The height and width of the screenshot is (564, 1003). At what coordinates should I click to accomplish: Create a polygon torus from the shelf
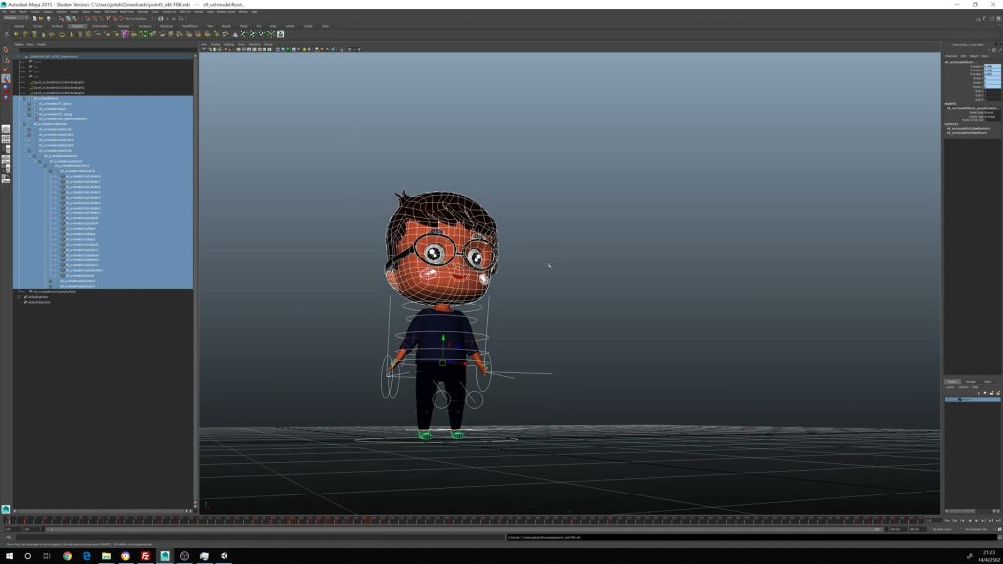(x=62, y=34)
